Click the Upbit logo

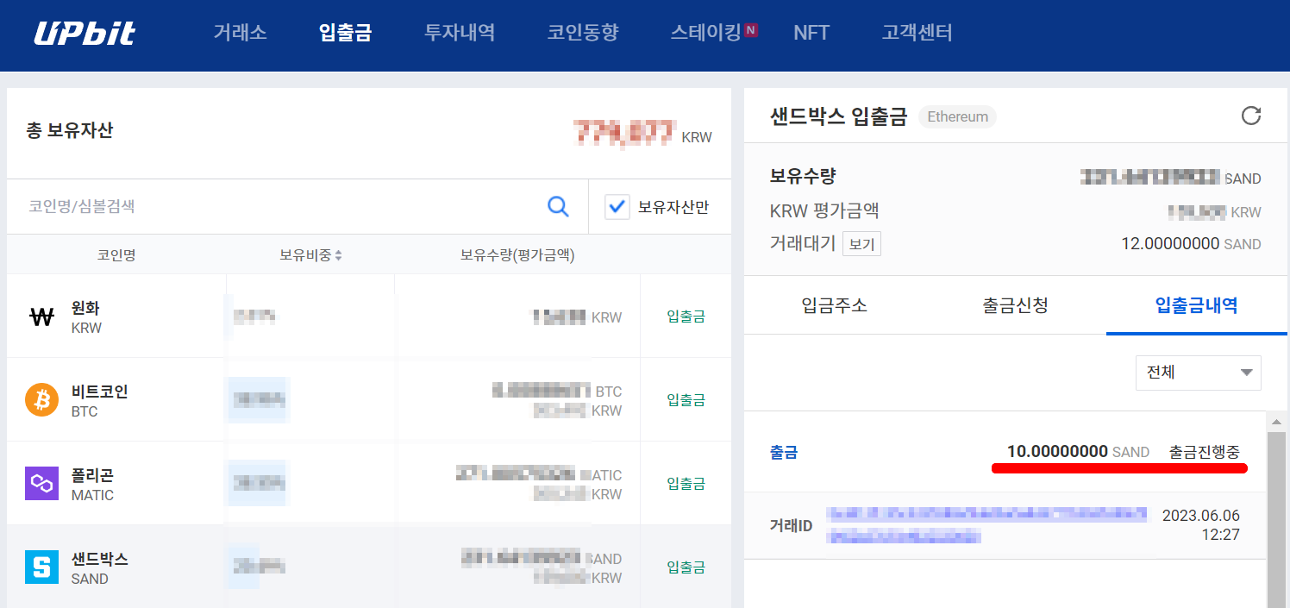pos(85,34)
